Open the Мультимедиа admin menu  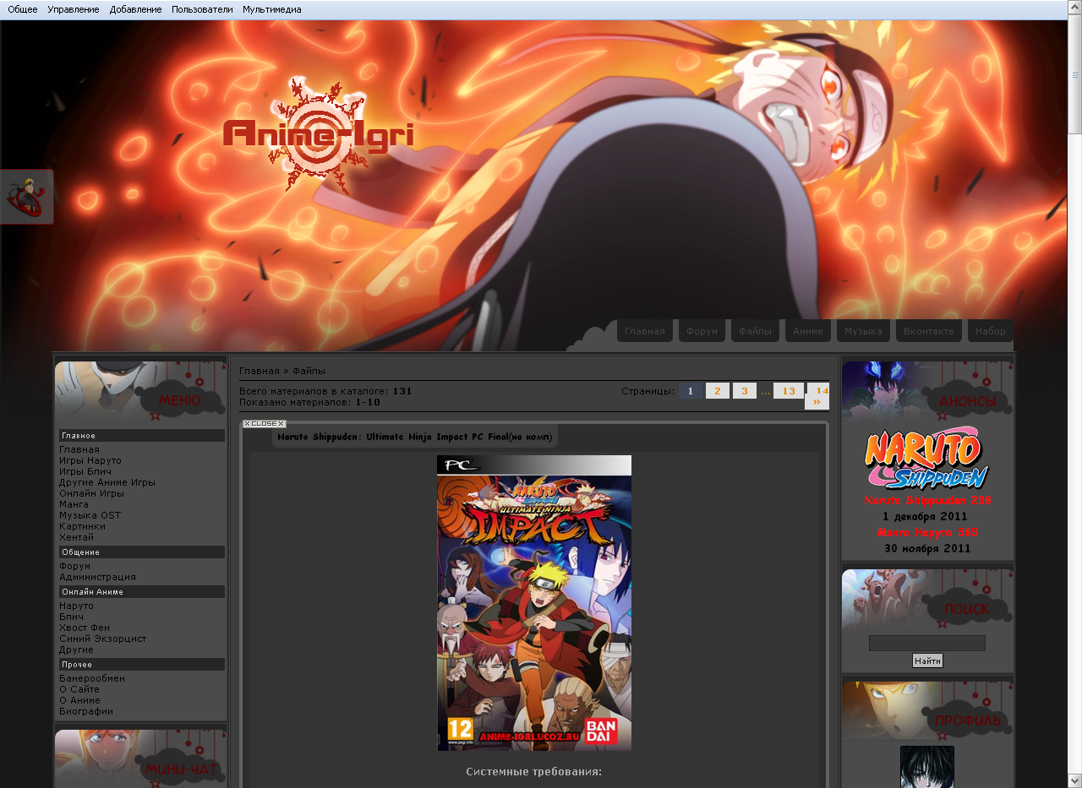271,9
